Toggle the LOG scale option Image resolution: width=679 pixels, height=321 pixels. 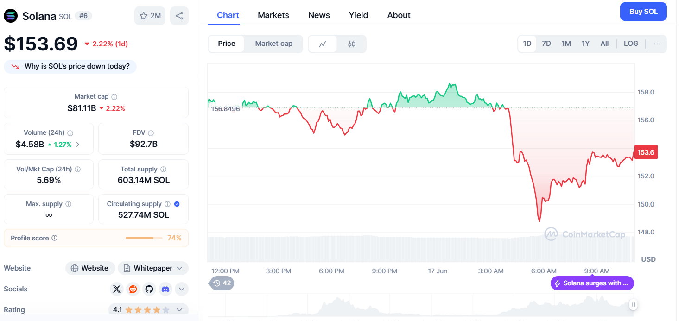pos(631,44)
